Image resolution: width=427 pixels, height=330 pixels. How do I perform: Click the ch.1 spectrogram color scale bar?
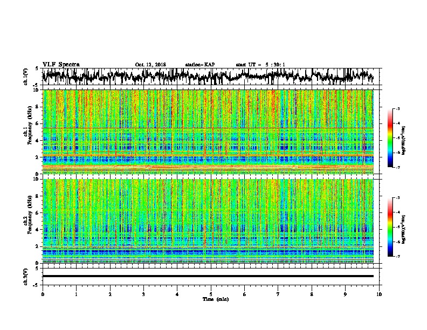pos(390,138)
